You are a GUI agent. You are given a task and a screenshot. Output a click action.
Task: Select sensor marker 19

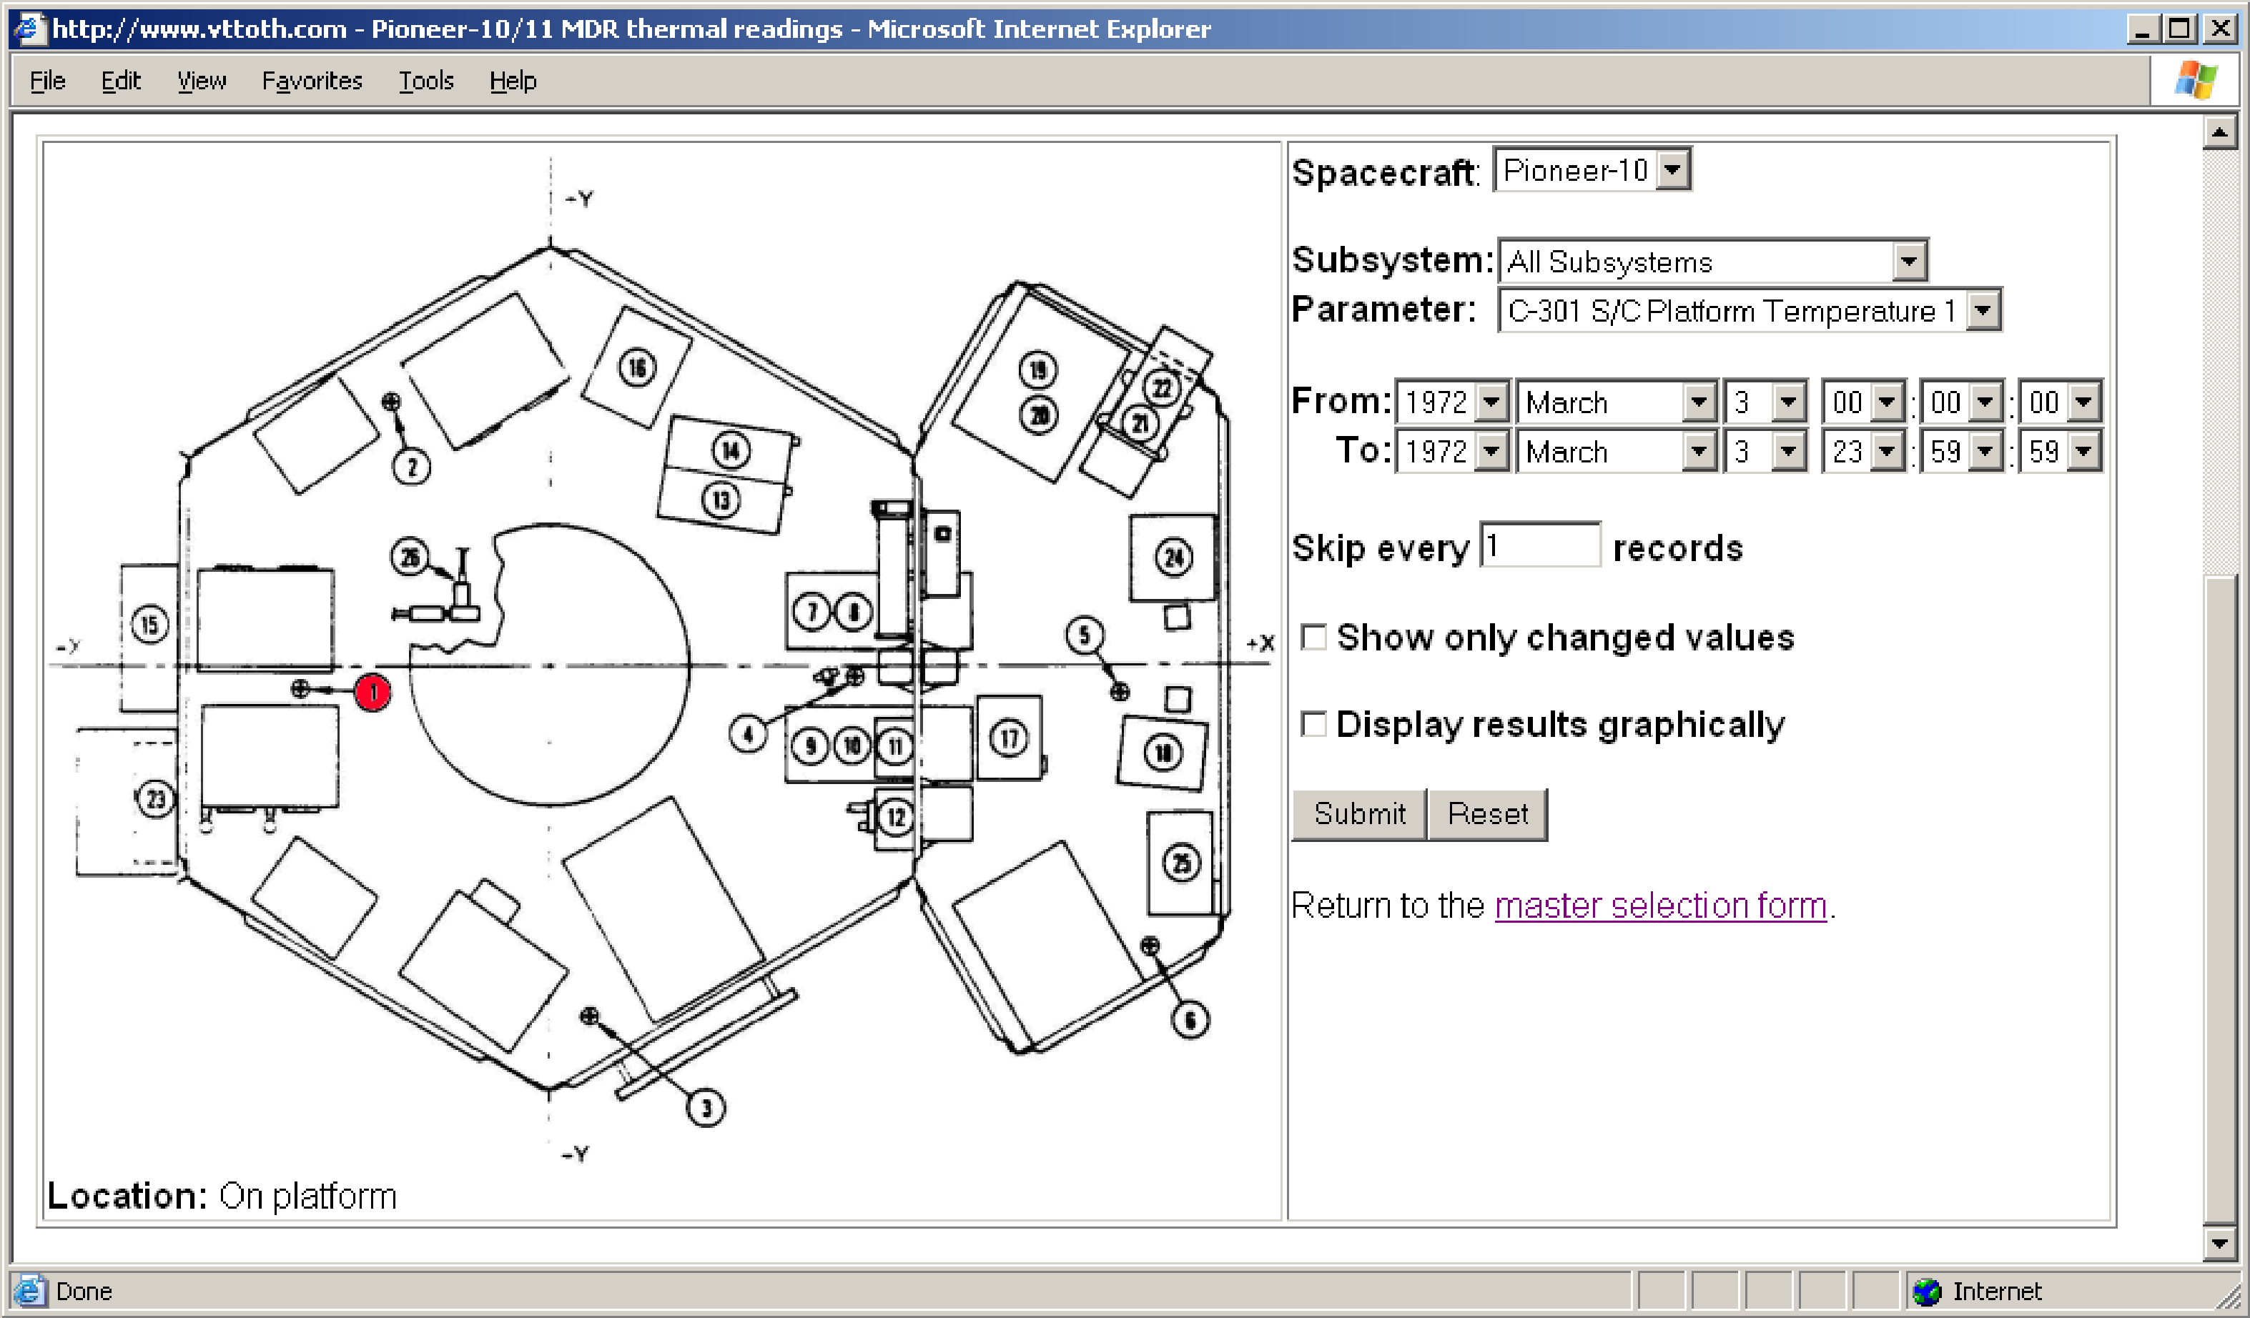pos(1037,370)
